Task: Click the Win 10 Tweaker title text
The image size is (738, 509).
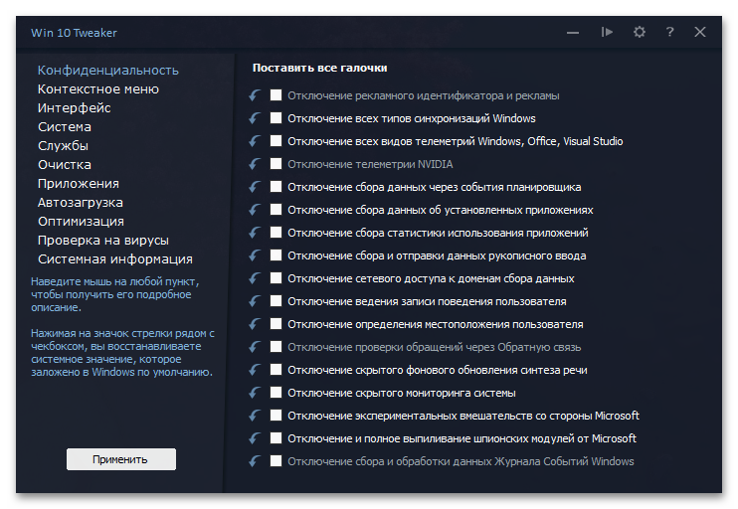Action: [74, 33]
